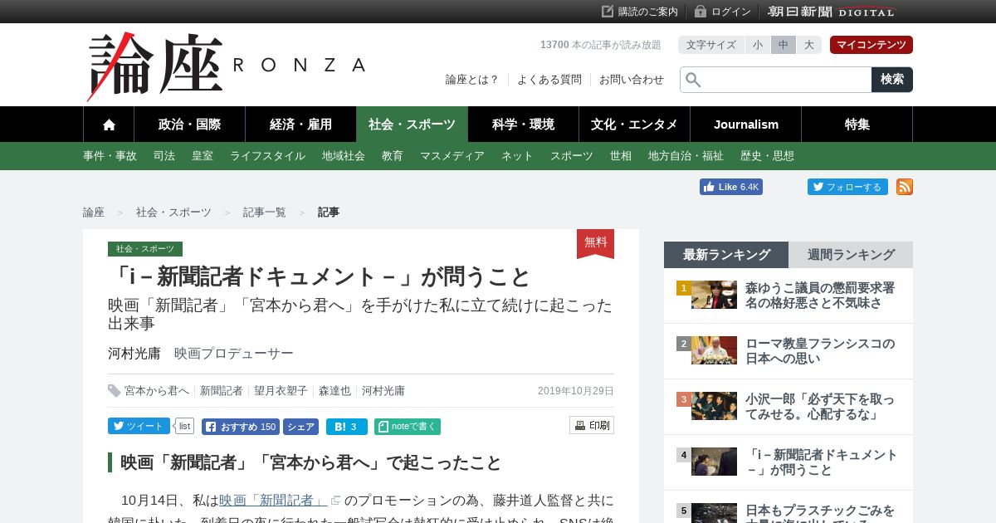
Task: Click 記事一覧 breadcrumb link
Action: [x=265, y=213]
